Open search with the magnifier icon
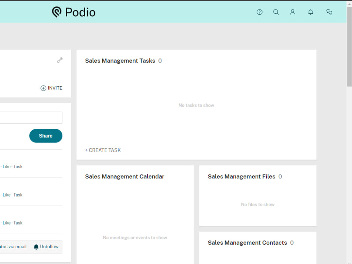 [276, 12]
